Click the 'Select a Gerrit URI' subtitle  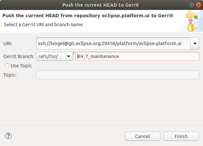(43, 25)
